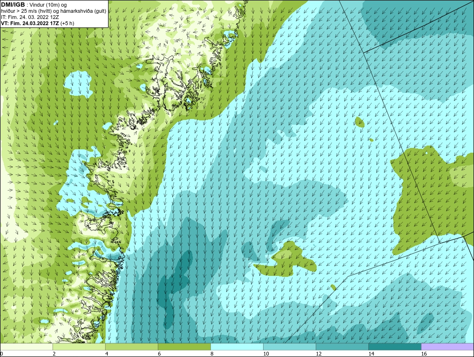This screenshot has width=474, height=357.
Task: Click the 8-10 m/s pale cyan swatch
Action: click(237, 347)
